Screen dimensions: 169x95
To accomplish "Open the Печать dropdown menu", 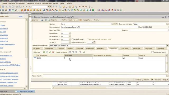I will coord(97,20).
